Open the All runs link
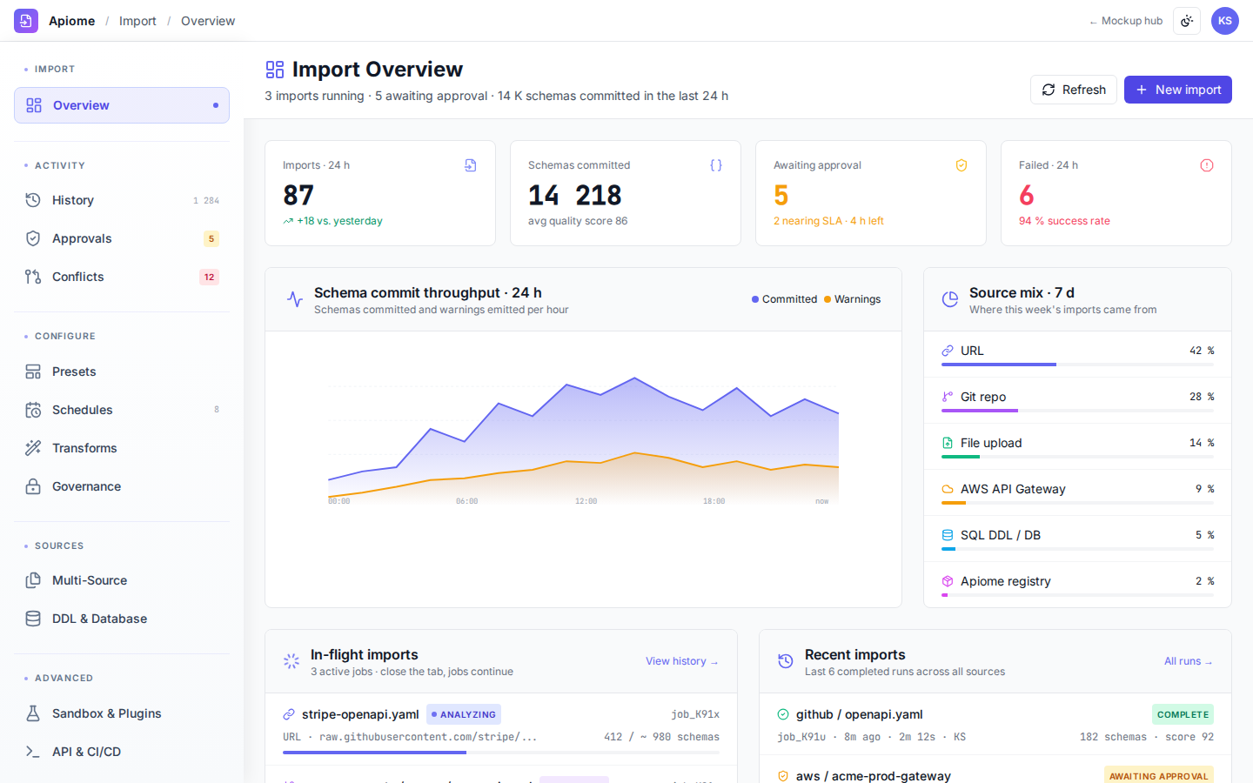Screen dimensions: 1253x783 tap(1189, 661)
